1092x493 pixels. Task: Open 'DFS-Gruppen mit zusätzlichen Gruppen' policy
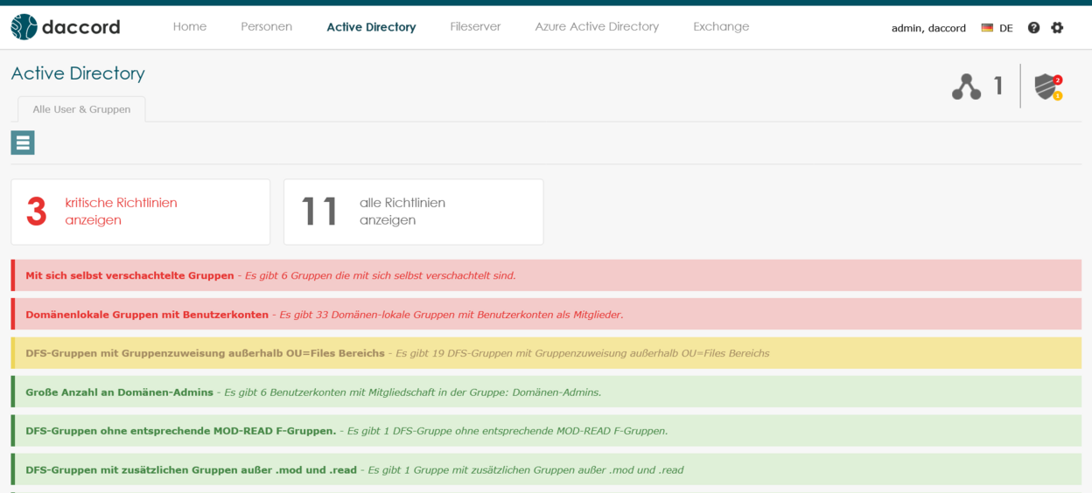click(546, 469)
